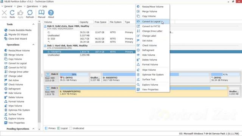Click the Apply thumbs-up icon
Viewport: 242px width, 136px height.
[x=20, y=13]
